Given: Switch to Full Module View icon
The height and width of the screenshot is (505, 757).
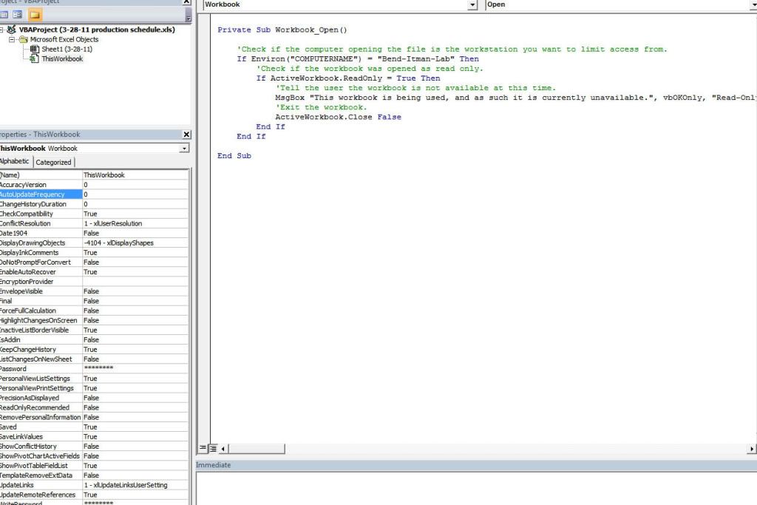Looking at the screenshot, I should [x=213, y=449].
